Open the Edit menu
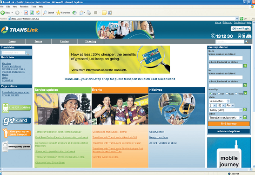The height and width of the screenshot is (175, 255). click(x=8, y=7)
